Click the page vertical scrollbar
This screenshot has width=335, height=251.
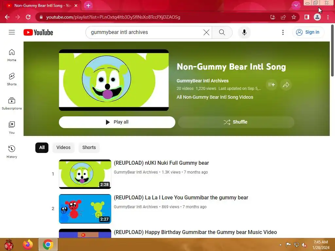332,50
